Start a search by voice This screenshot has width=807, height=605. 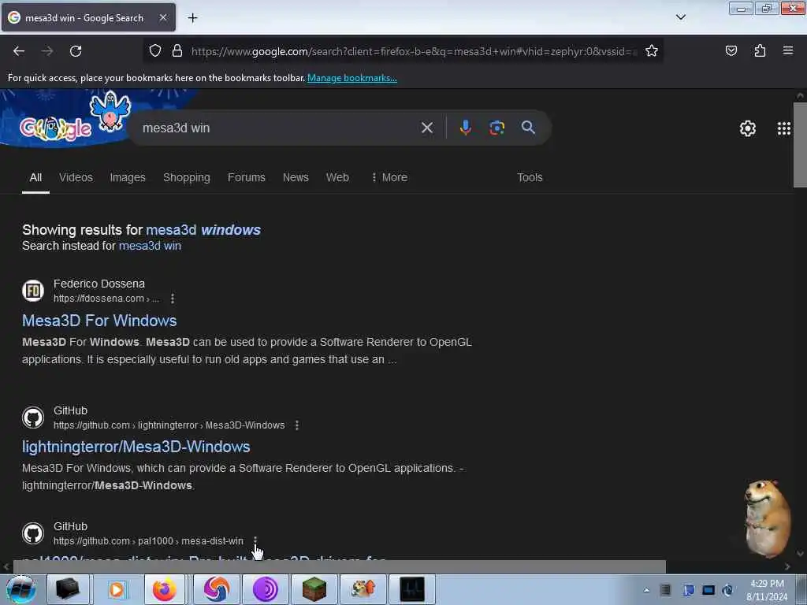465,128
